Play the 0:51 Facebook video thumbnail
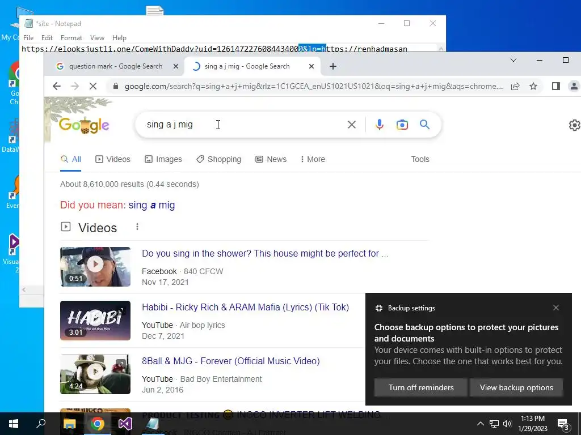 tap(95, 267)
